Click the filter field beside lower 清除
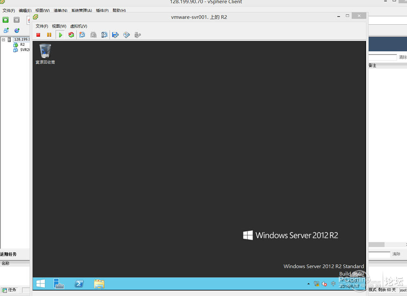407x296 pixels. point(379,254)
